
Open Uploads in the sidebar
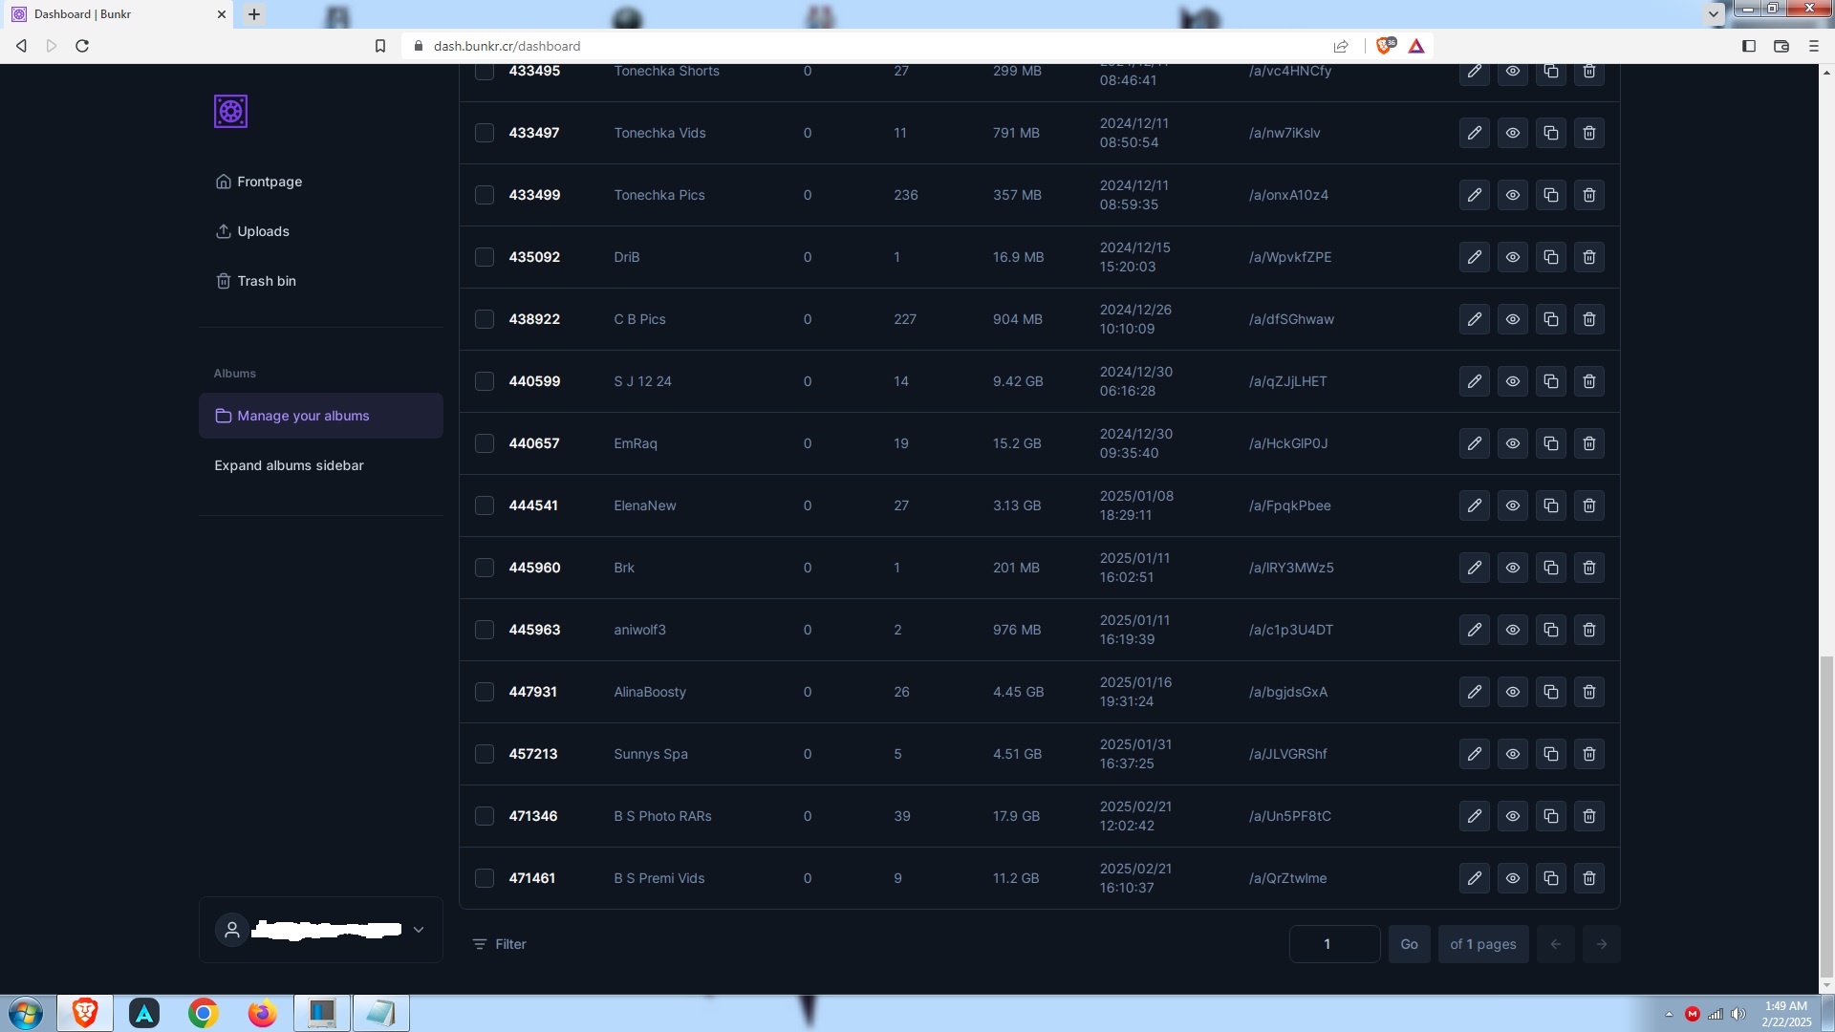pos(263,231)
